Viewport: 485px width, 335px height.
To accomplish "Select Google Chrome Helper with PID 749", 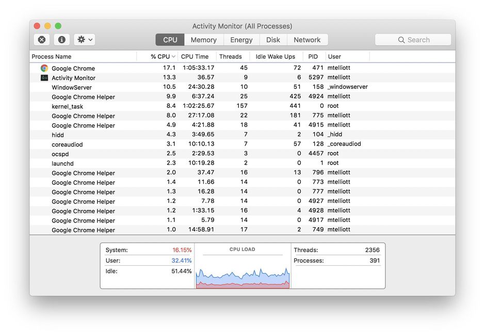I will tap(242, 230).
